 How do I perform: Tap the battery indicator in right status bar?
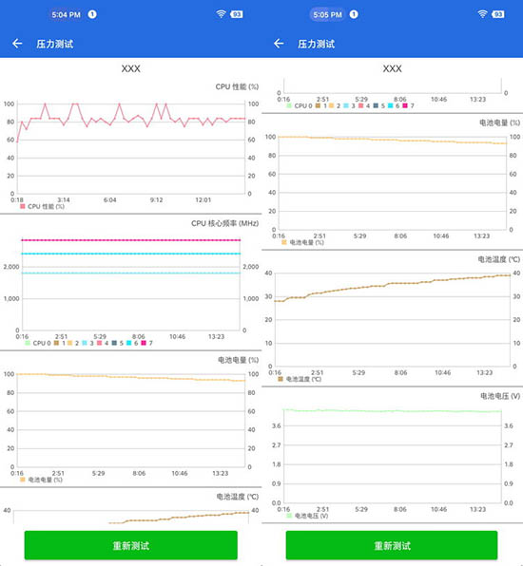tap(498, 14)
